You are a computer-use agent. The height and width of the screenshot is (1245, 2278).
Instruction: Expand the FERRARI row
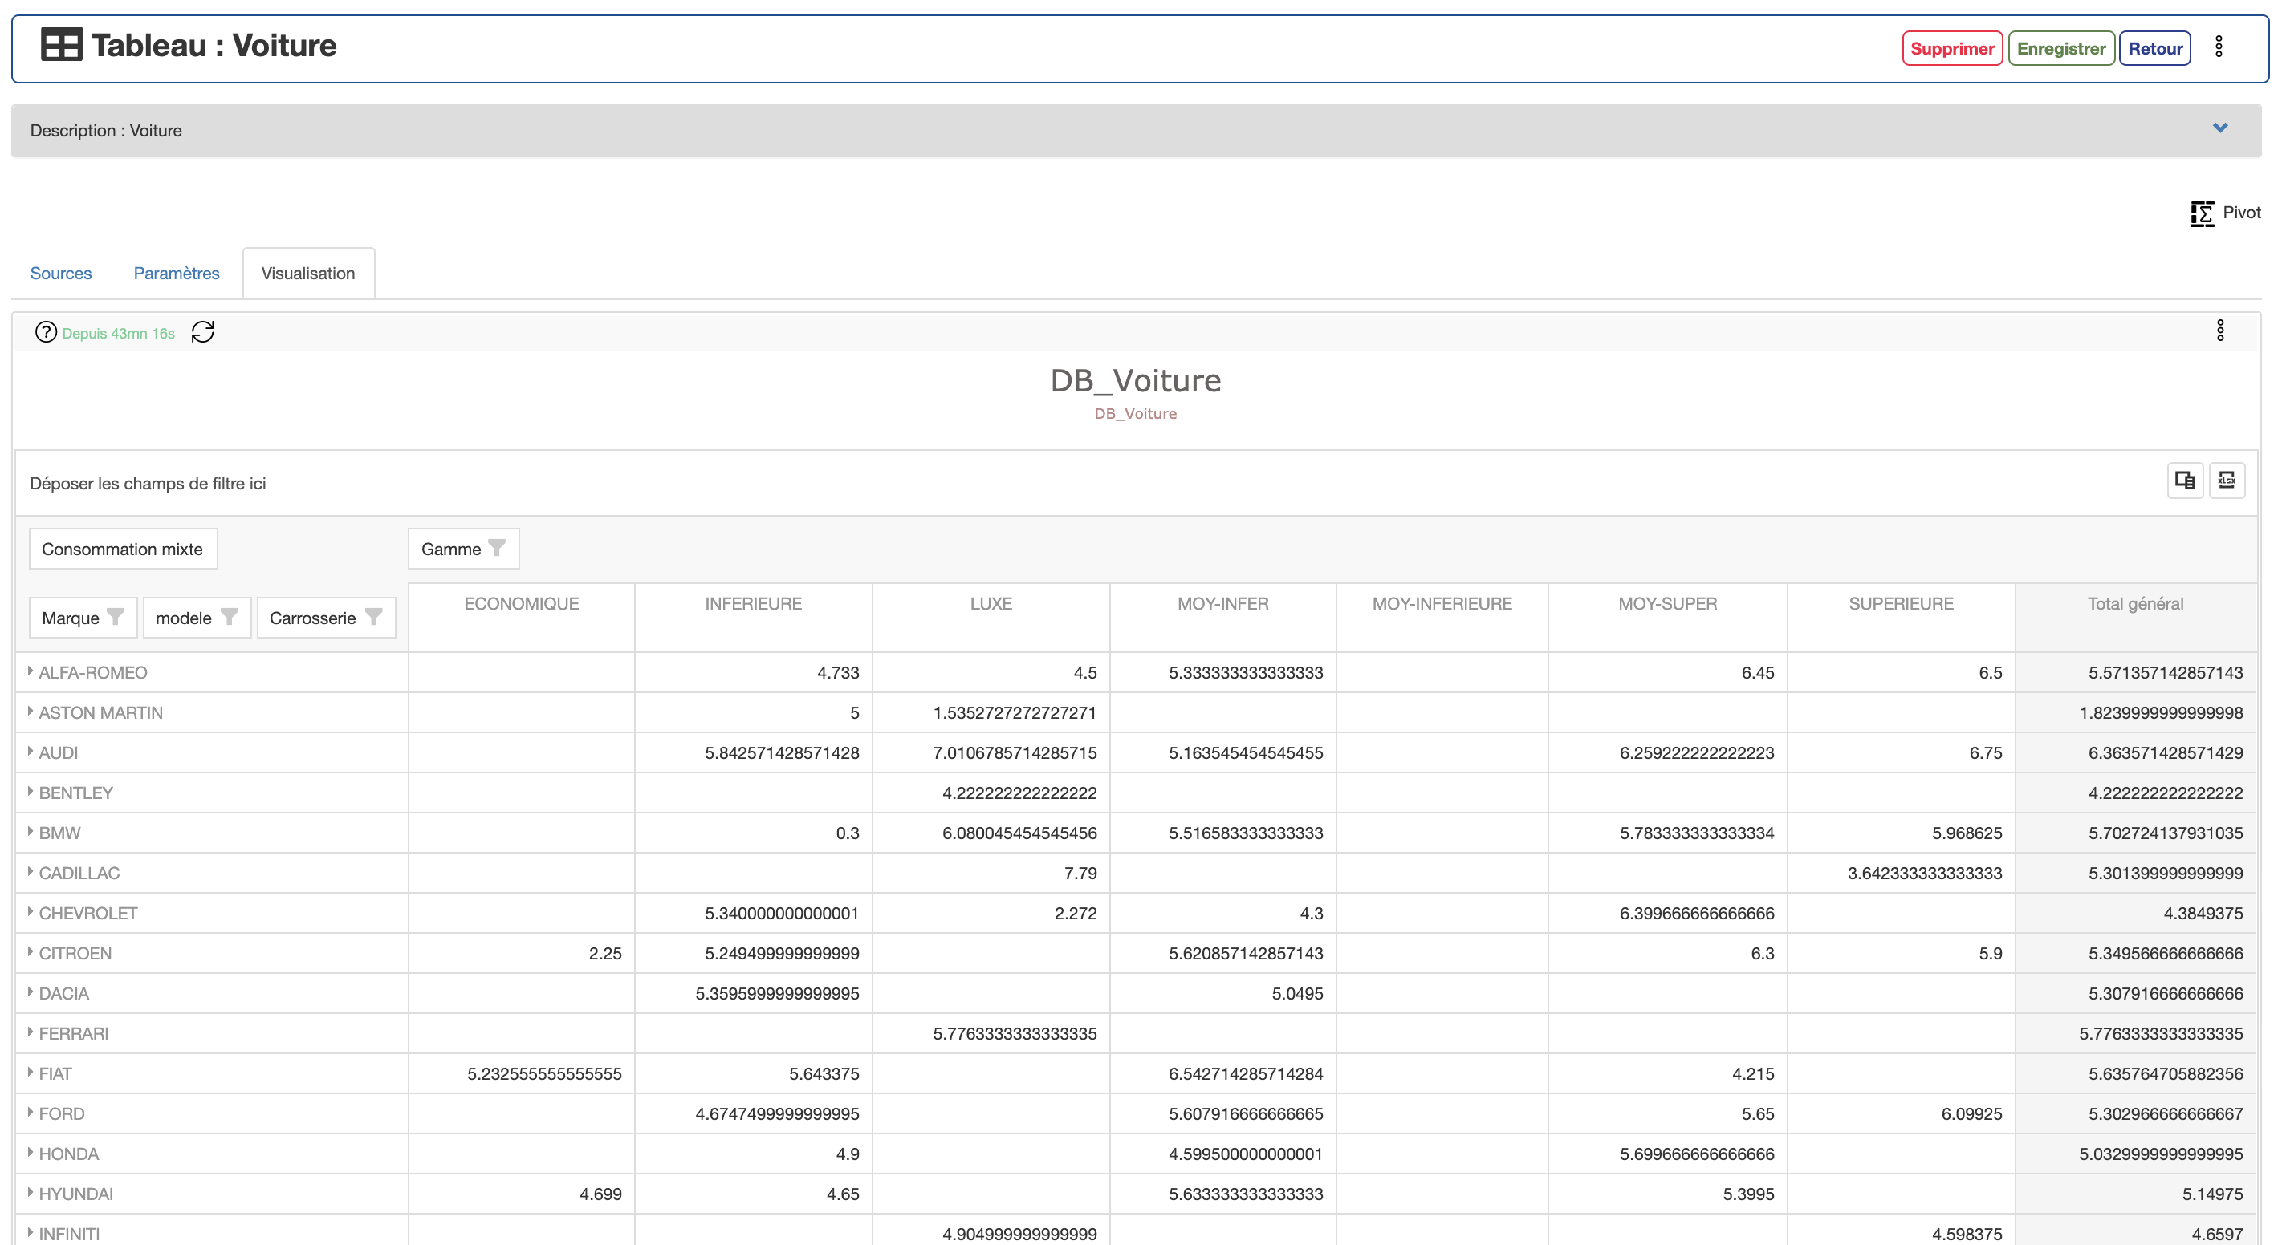pyautogui.click(x=31, y=1032)
